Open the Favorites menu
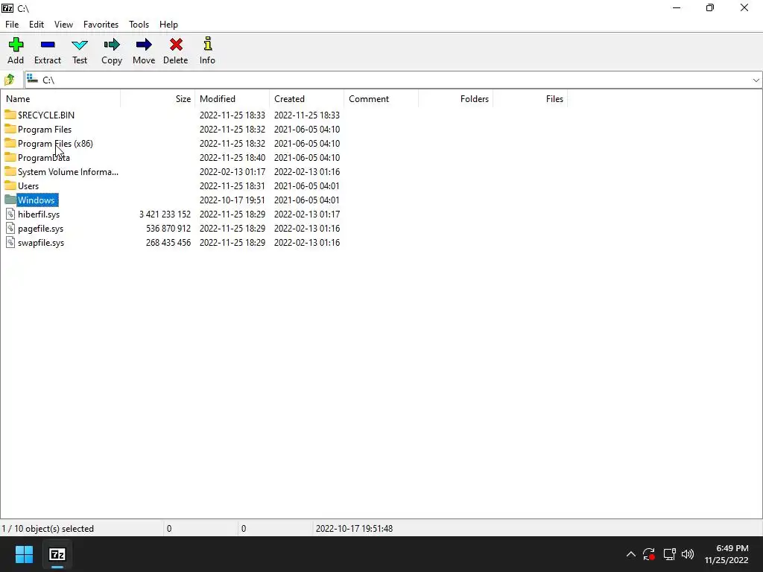This screenshot has width=763, height=572. point(101,25)
